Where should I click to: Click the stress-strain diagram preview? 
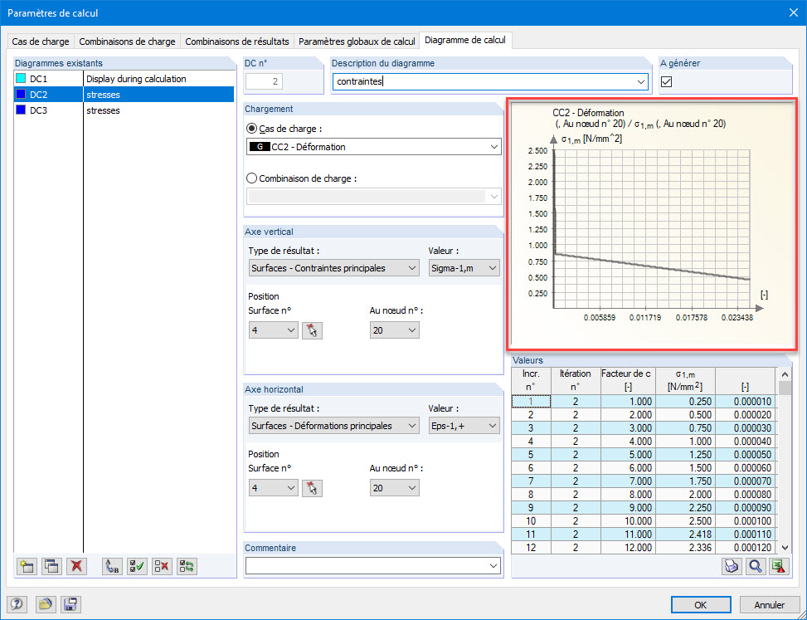pyautogui.click(x=652, y=225)
